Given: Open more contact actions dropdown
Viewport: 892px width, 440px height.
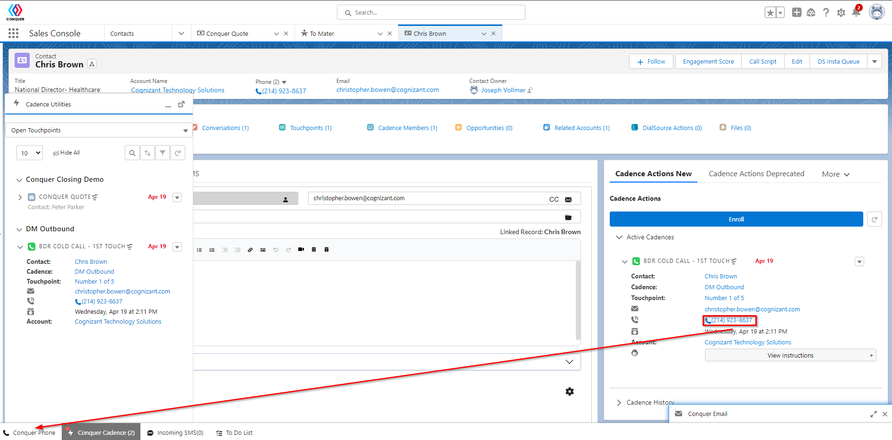Looking at the screenshot, I should 875,61.
